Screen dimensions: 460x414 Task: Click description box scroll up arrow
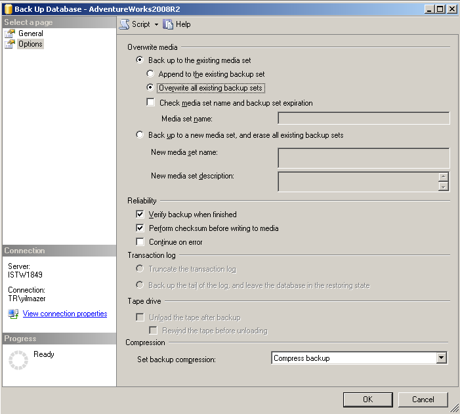[444, 176]
